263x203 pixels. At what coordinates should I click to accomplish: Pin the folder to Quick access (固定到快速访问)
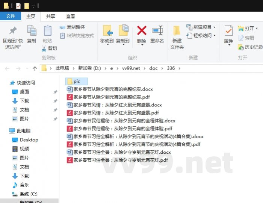point(13,38)
